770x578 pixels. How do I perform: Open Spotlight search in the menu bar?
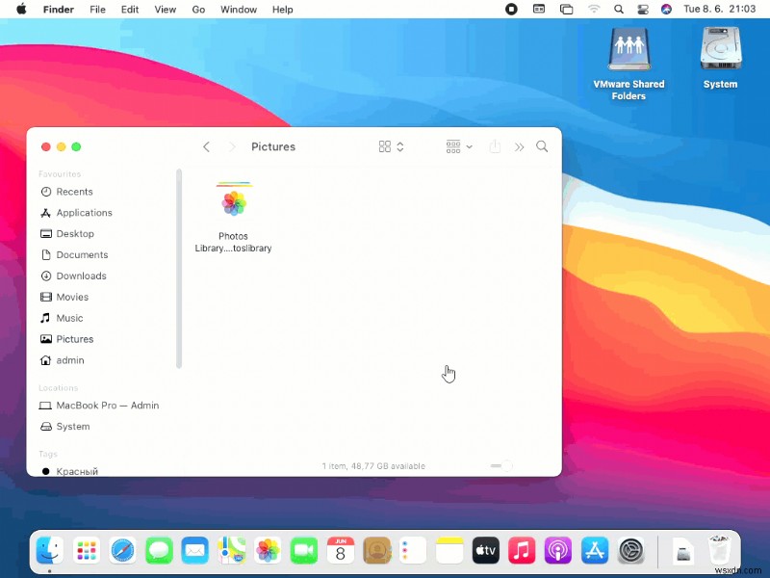coord(619,10)
